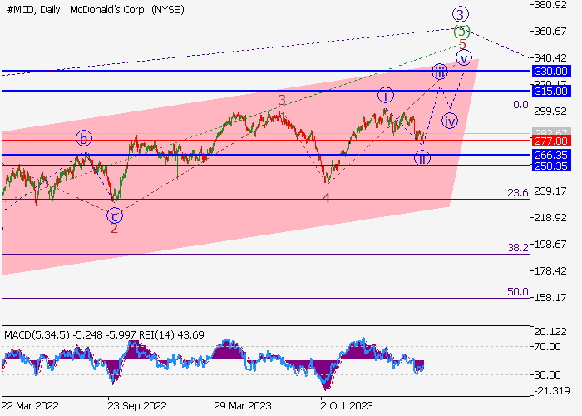Select the blue circled ii wave marker
The image size is (582, 416).
tap(422, 159)
